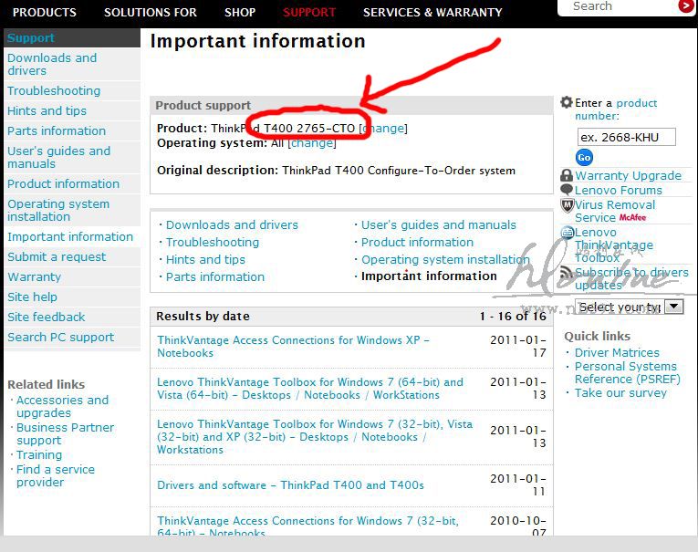
Task: Click change link next to Operating system
Action: 312,143
